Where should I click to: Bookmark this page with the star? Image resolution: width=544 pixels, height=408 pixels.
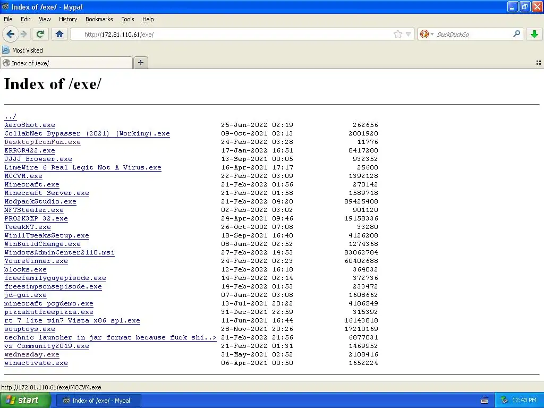pyautogui.click(x=397, y=34)
